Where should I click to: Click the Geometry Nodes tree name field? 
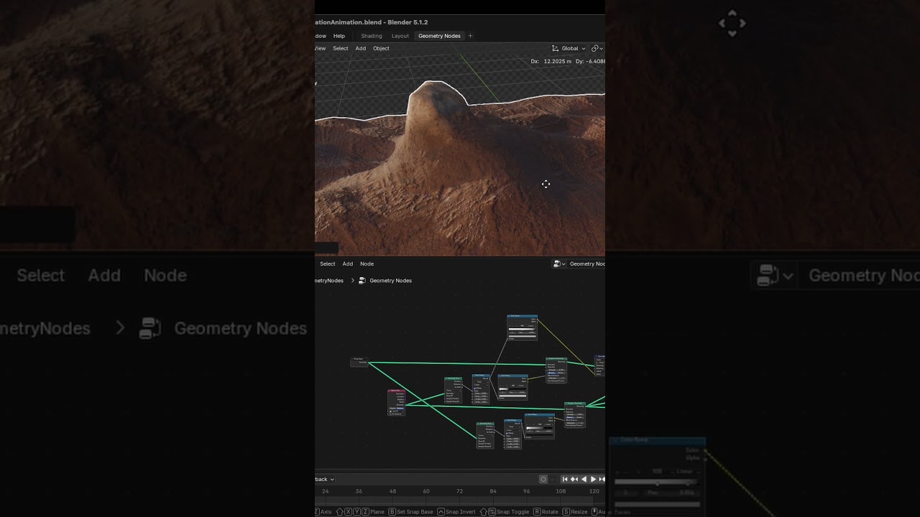pyautogui.click(x=586, y=264)
